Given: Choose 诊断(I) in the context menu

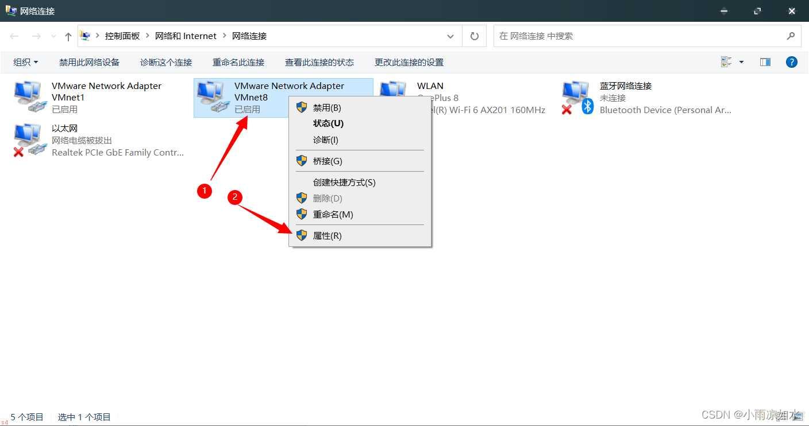Looking at the screenshot, I should pos(360,140).
